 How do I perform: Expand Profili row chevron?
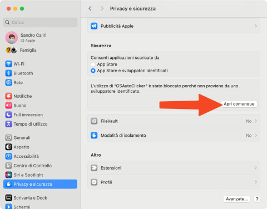pyautogui.click(x=256, y=182)
